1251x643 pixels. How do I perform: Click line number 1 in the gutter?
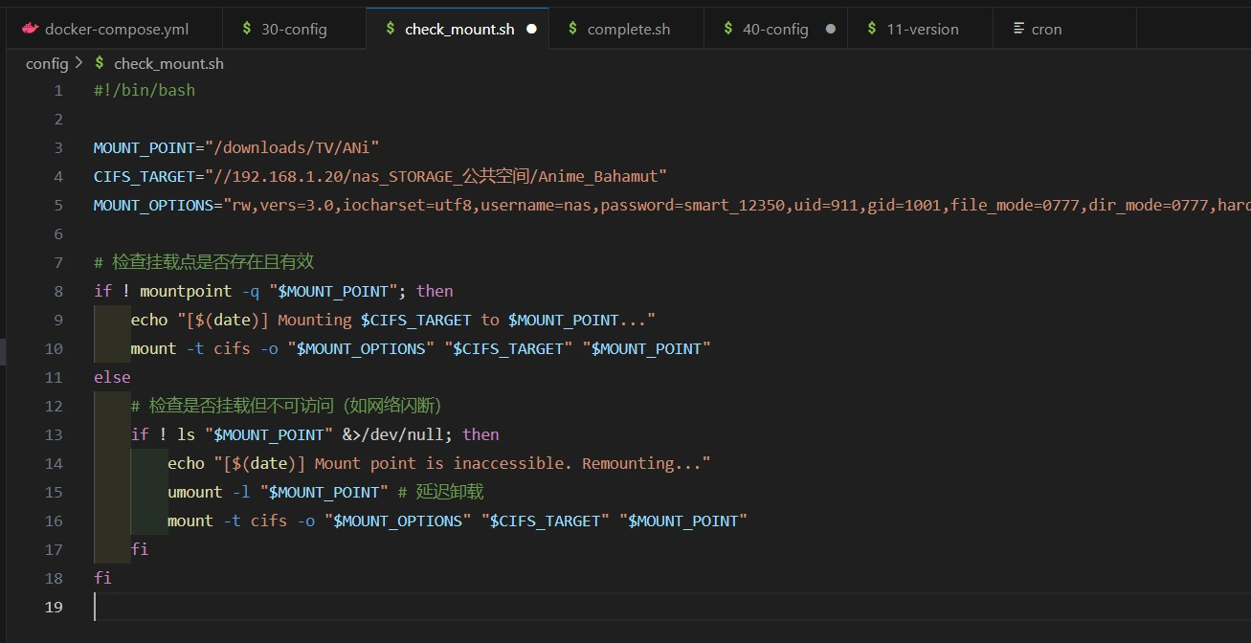pos(58,90)
